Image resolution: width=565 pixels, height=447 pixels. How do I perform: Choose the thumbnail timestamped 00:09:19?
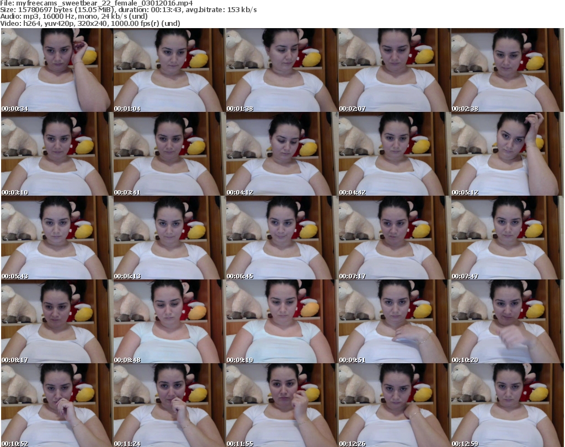281,321
